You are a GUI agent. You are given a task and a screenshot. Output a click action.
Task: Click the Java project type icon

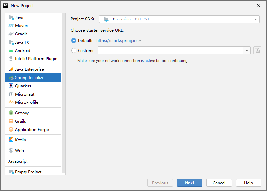tap(11, 18)
